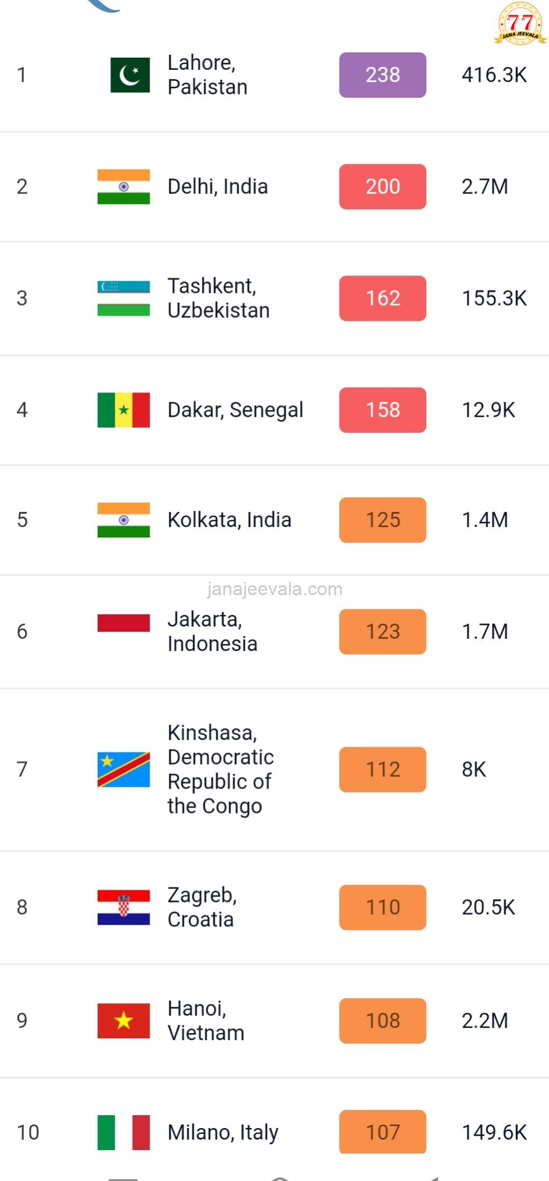Click the Italy flag icon
This screenshot has width=549, height=1181.
click(123, 1132)
